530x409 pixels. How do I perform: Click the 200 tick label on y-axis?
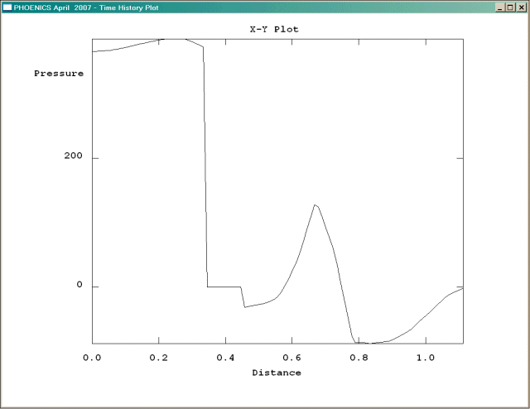[x=74, y=157]
